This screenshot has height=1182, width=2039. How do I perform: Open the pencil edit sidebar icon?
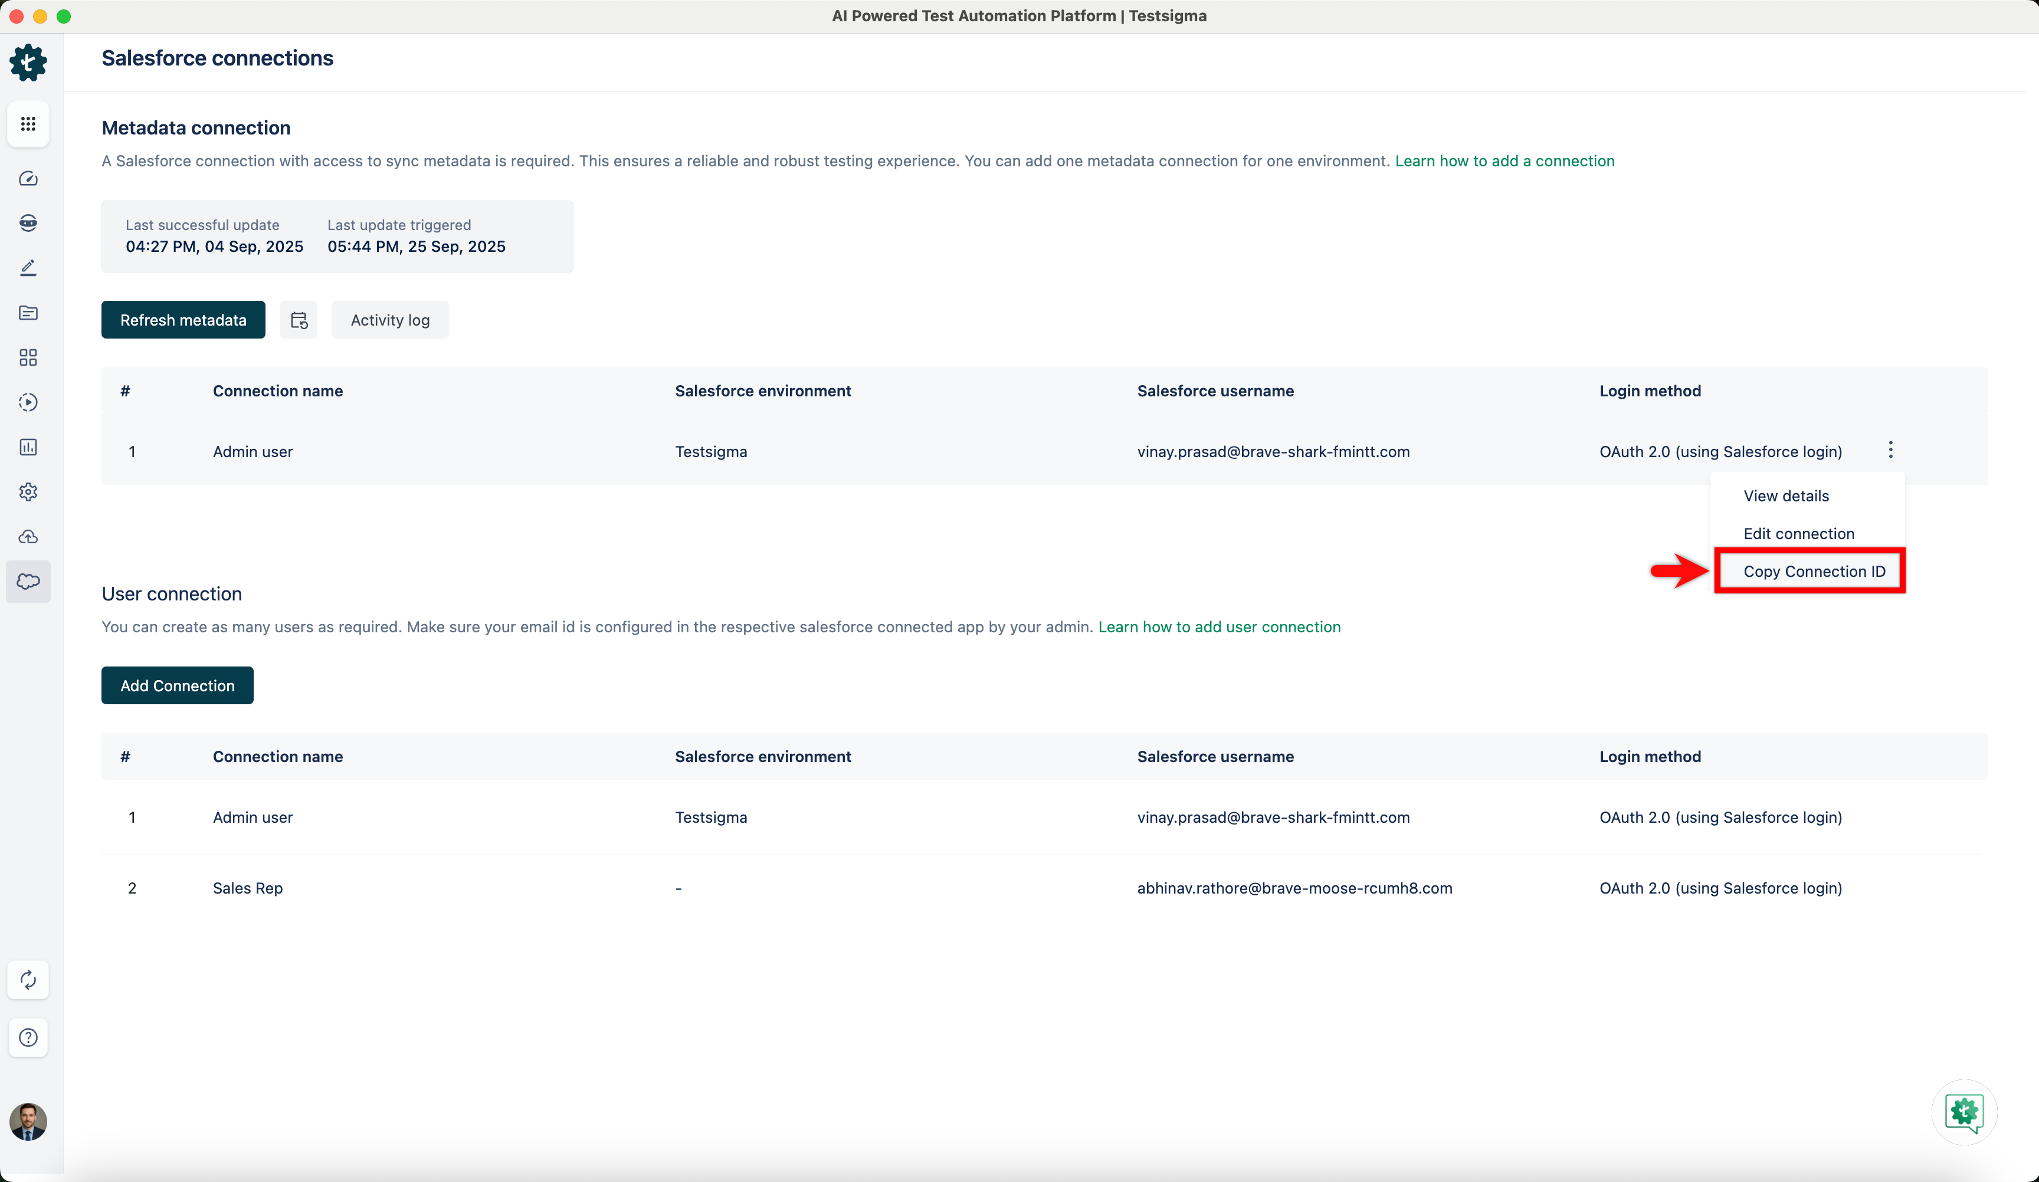(x=28, y=268)
